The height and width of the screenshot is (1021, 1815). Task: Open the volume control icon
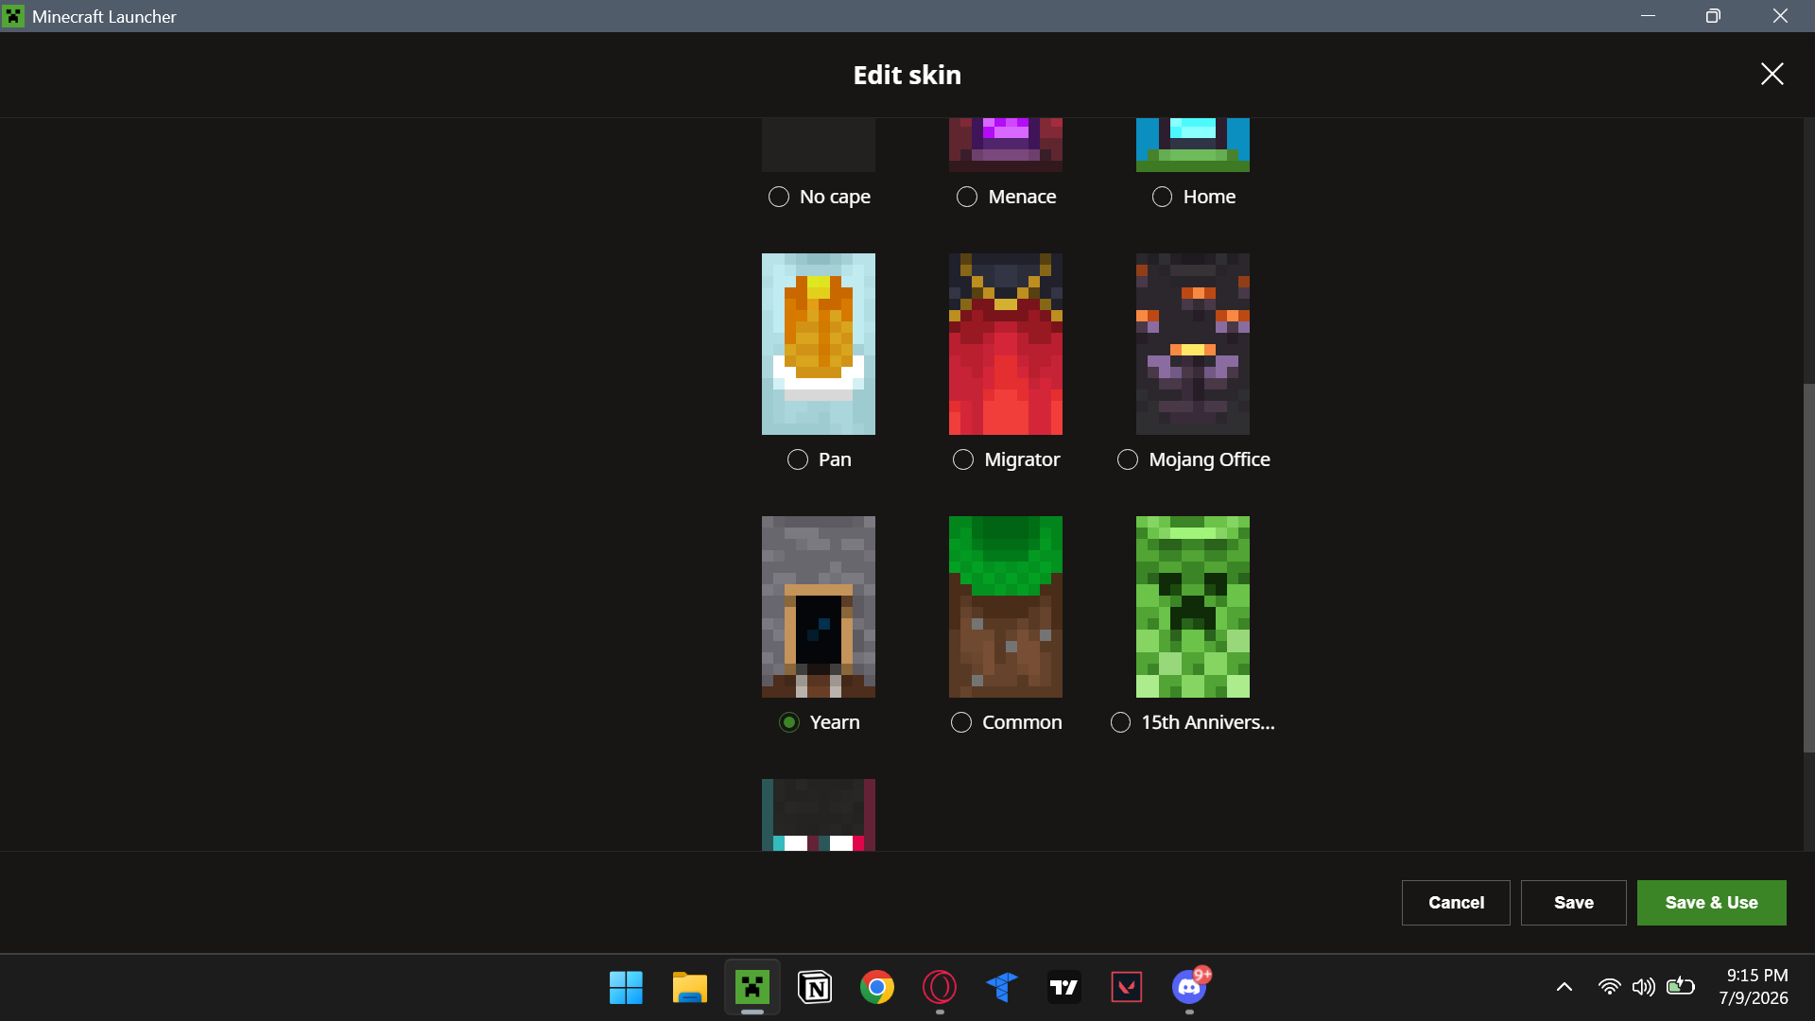[x=1644, y=987]
